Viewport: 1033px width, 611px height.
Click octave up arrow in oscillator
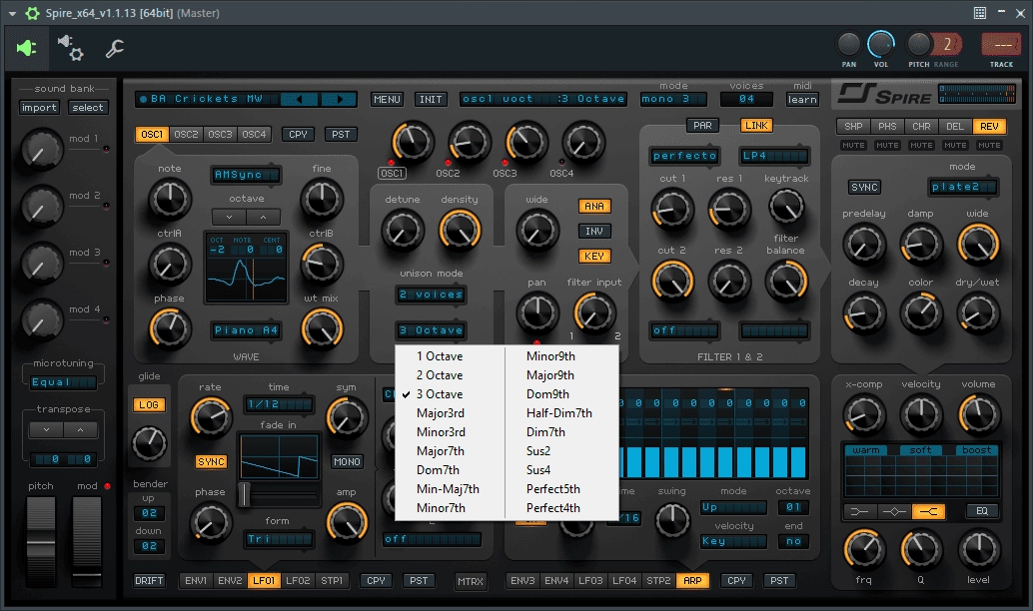(263, 217)
